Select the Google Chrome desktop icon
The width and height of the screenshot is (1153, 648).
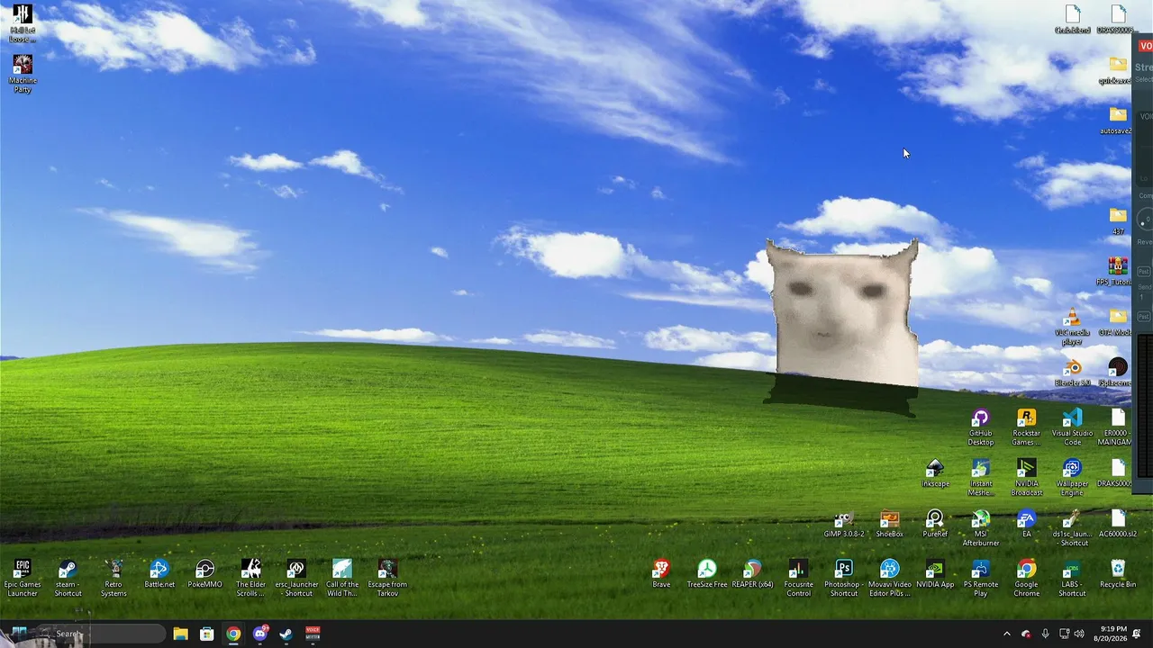(x=1026, y=577)
